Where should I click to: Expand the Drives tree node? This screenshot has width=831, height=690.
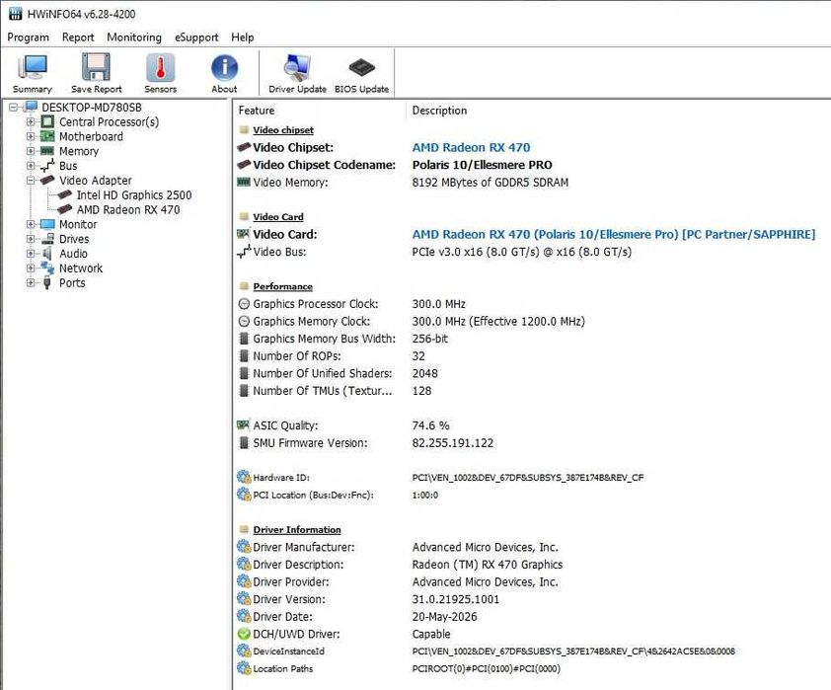pyautogui.click(x=31, y=239)
